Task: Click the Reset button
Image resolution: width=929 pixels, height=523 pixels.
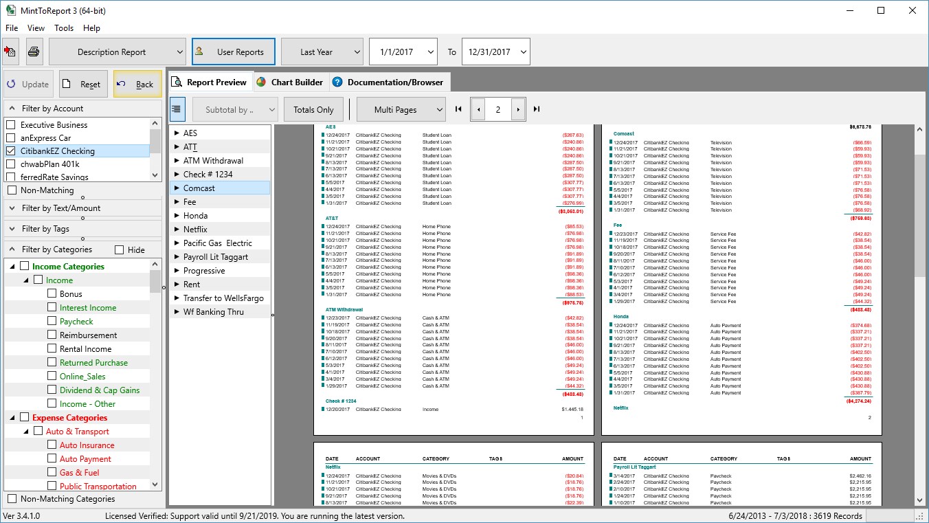Action: pos(83,84)
